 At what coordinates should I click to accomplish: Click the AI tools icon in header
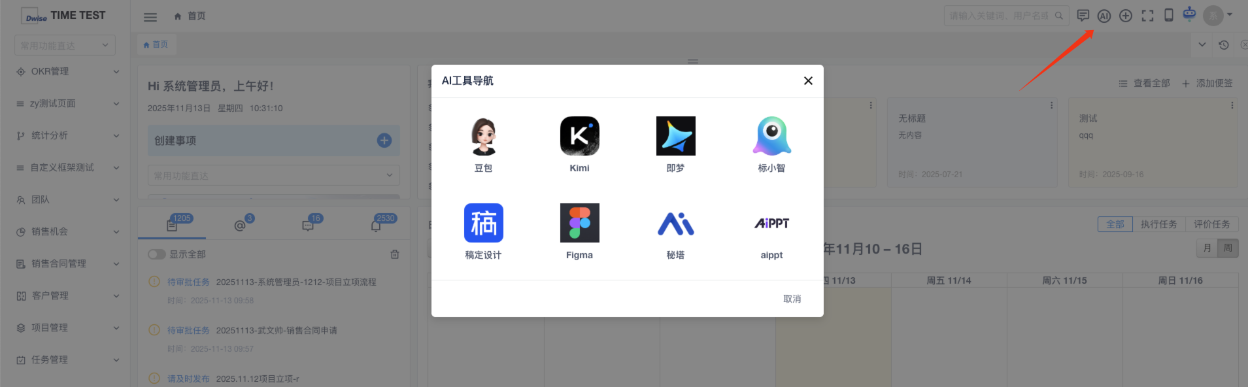(x=1104, y=16)
